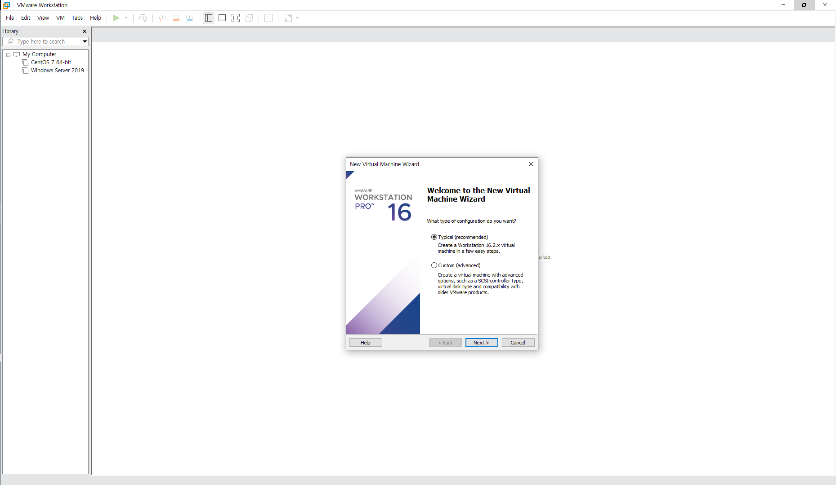Select the Custom (advanced) radio button
Viewport: 836px width, 485px height.
click(x=434, y=265)
